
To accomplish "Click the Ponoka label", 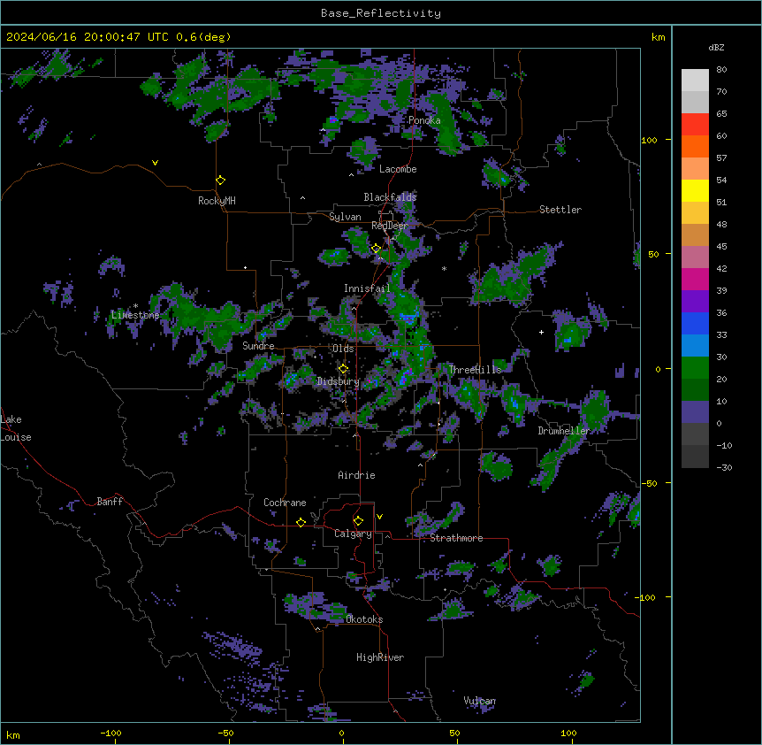I will point(424,120).
